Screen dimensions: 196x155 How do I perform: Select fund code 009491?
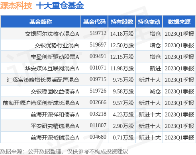coord(98,56)
